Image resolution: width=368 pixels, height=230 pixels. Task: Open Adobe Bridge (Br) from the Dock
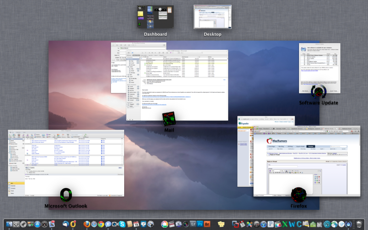(x=207, y=224)
